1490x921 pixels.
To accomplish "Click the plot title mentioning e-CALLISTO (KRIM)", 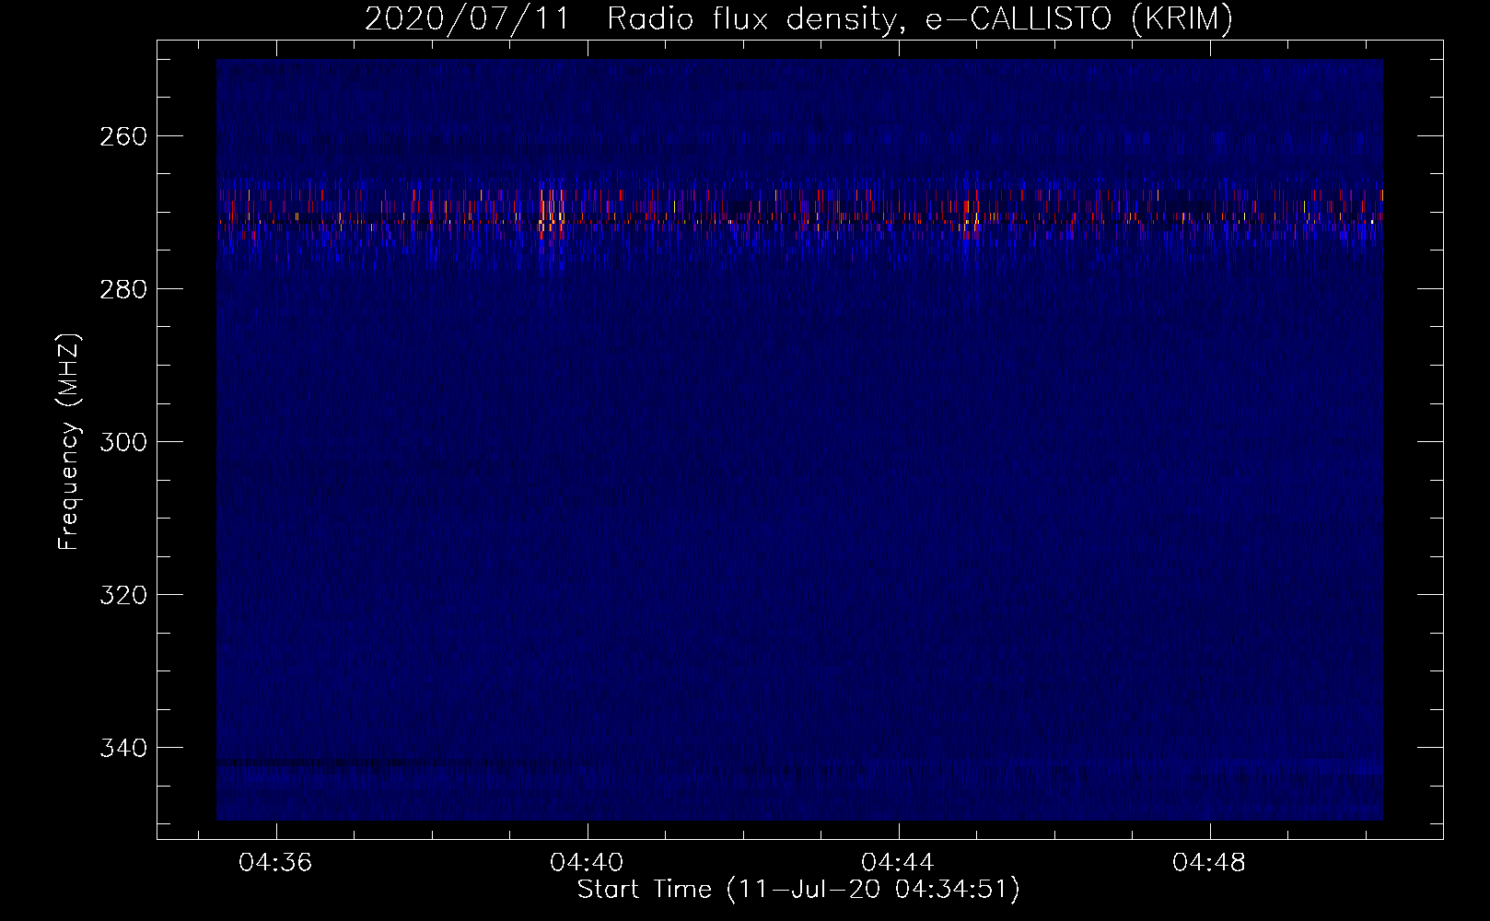I will click(x=798, y=18).
